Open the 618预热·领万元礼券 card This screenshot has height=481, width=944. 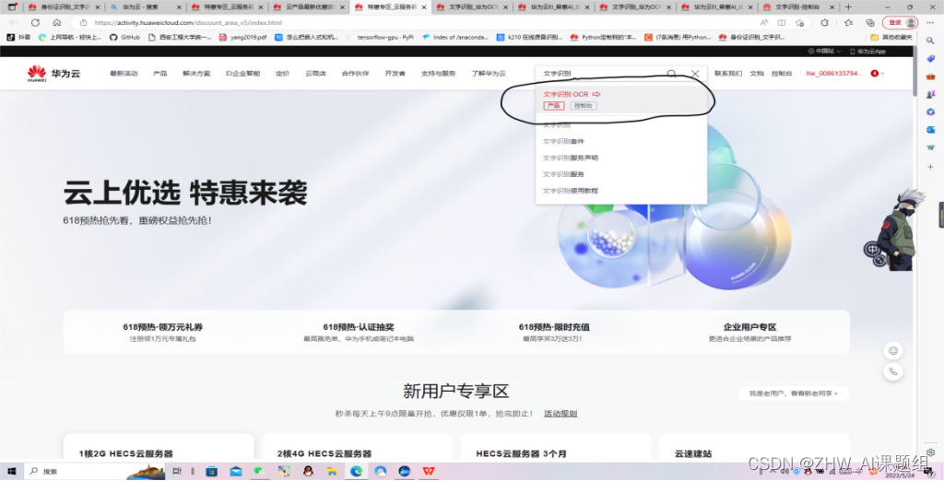pos(162,332)
